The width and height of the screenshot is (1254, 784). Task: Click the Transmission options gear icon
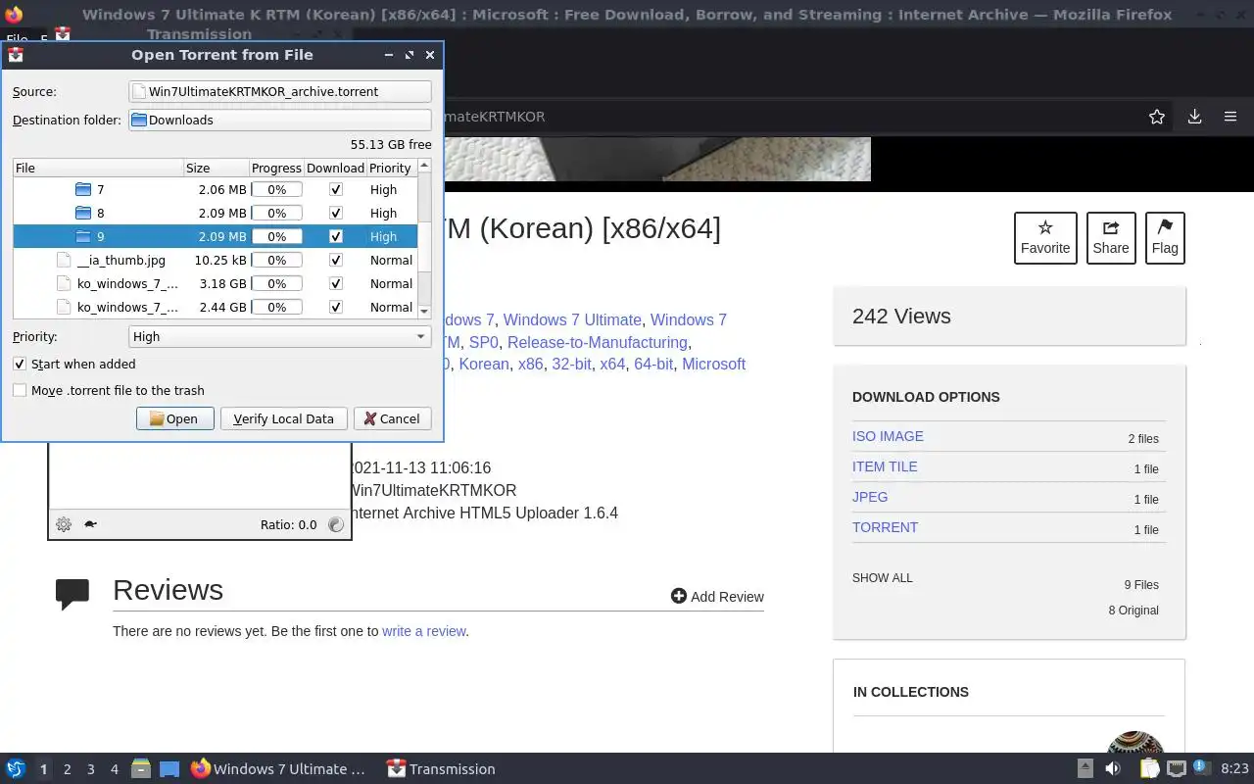click(64, 524)
